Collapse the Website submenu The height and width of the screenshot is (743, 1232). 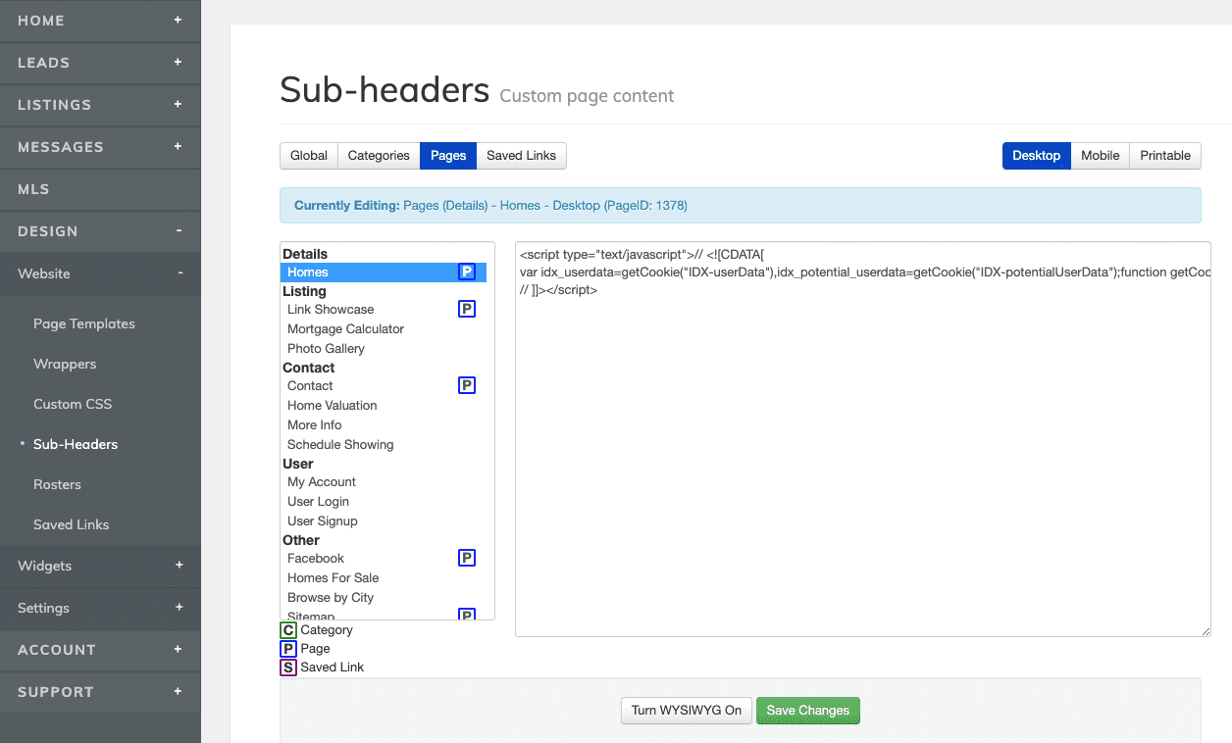click(180, 273)
